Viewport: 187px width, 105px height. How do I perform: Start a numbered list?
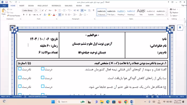pos(65,10)
